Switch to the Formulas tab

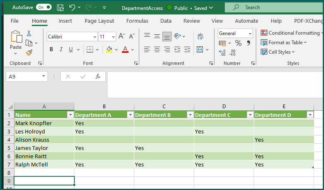(137, 21)
